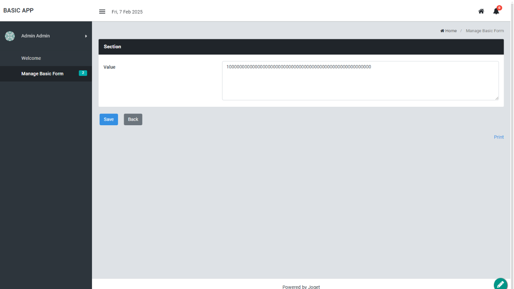Expand the Admin Admin arrow
Viewport: 514px width, 289px height.
(86, 36)
